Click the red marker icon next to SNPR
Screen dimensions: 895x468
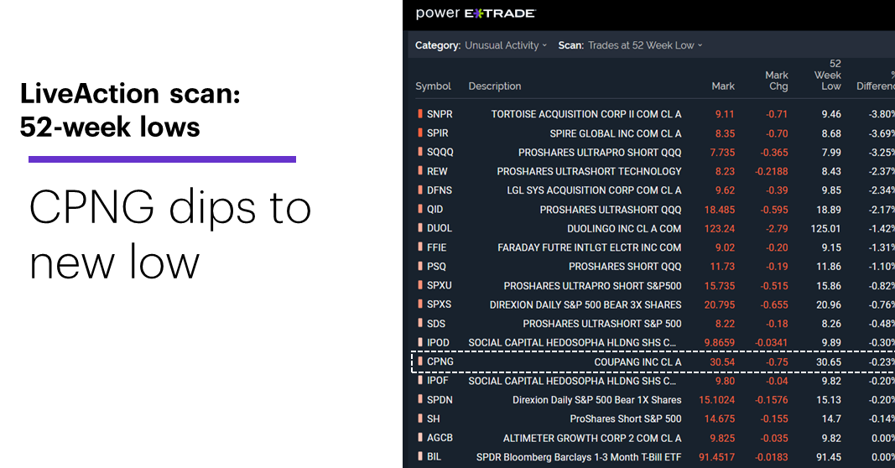tap(420, 113)
